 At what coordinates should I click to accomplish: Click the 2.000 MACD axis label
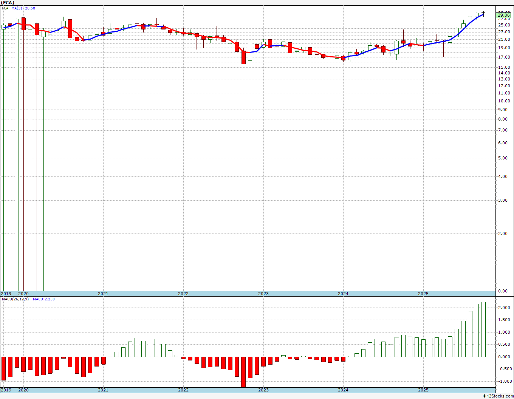coord(504,308)
